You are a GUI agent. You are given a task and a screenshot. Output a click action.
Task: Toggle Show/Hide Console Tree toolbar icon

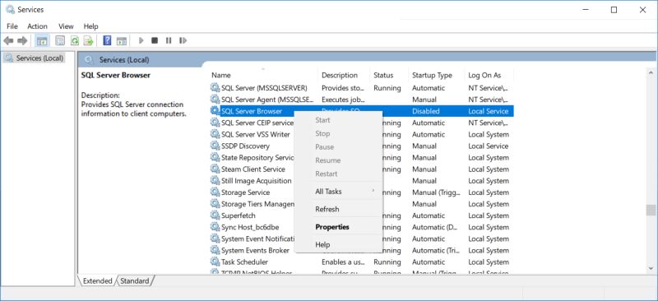pos(42,41)
